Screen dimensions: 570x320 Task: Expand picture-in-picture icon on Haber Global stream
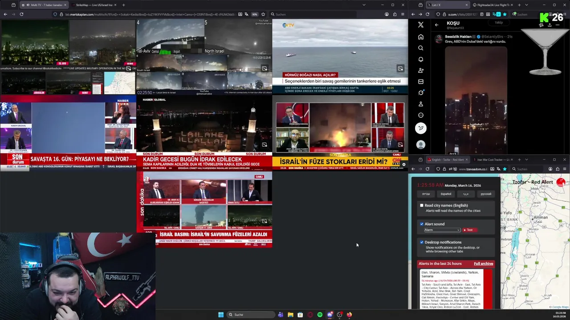[x=265, y=144]
